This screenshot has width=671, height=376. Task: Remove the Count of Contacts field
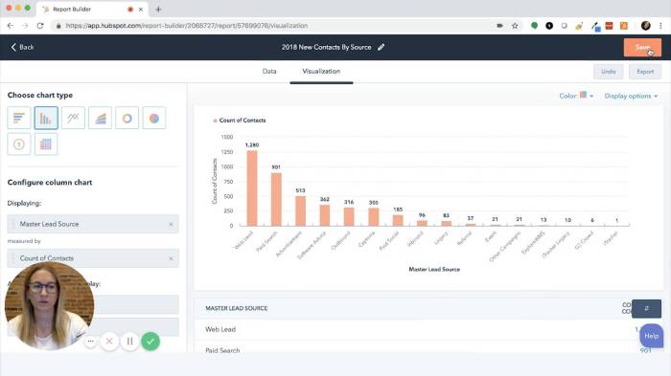tap(171, 258)
